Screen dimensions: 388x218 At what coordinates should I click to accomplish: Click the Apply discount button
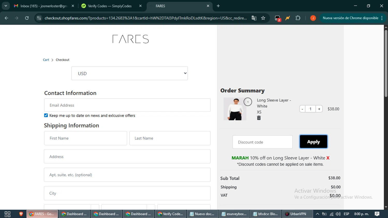314,142
